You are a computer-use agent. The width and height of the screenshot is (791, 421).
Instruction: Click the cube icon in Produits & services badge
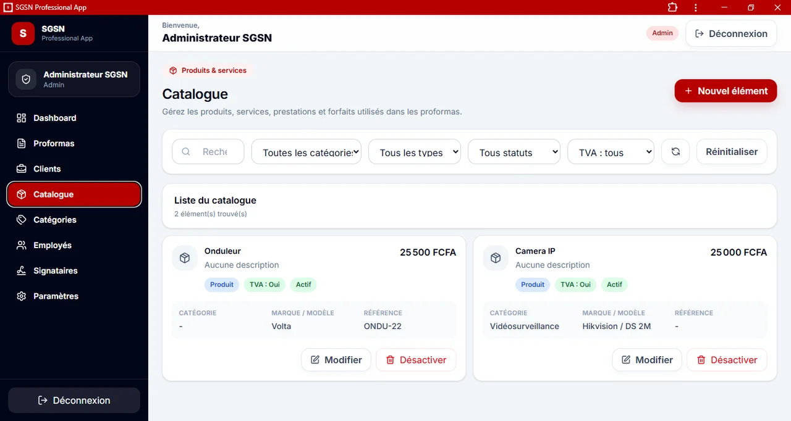(173, 70)
